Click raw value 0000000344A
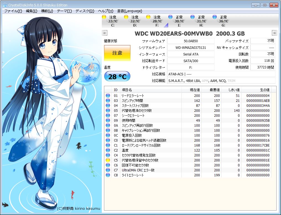 click(258, 106)
